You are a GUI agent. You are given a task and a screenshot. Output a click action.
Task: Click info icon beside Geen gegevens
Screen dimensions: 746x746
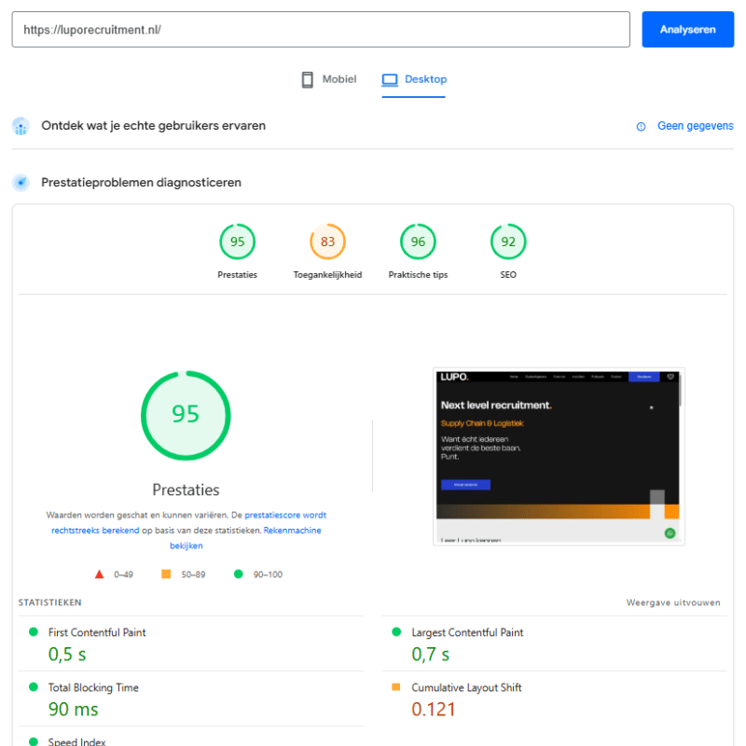click(641, 127)
